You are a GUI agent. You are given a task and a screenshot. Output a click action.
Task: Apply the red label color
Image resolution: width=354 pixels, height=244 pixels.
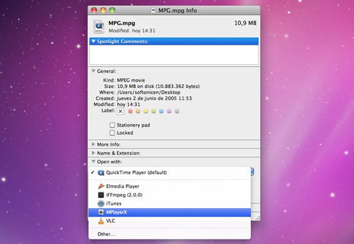(130, 111)
